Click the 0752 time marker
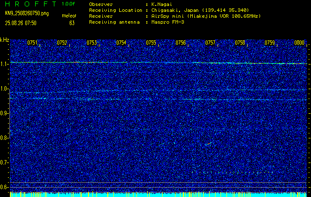 point(62,43)
